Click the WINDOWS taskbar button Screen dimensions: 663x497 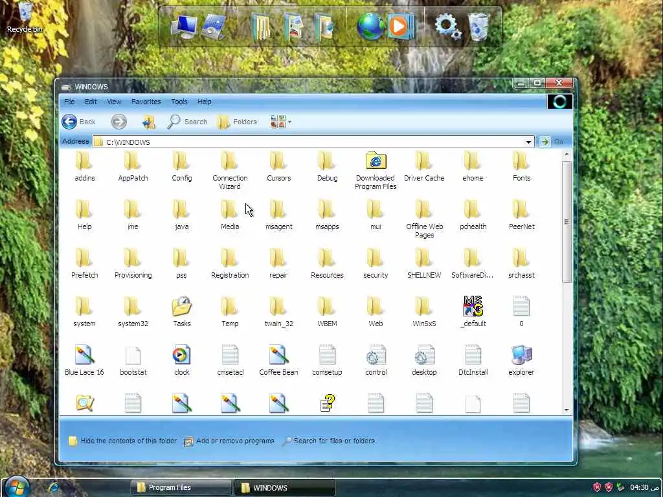(x=284, y=488)
